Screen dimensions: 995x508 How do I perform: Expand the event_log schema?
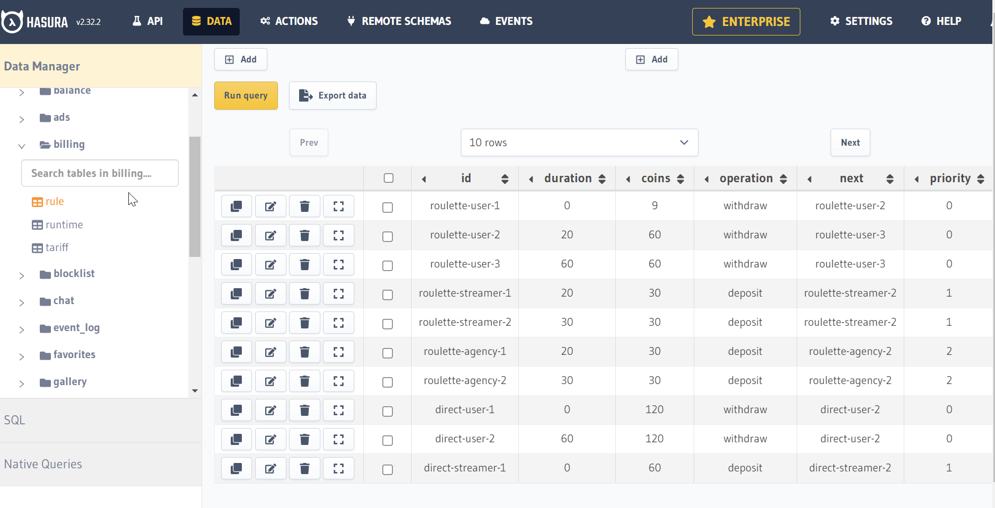(x=21, y=329)
